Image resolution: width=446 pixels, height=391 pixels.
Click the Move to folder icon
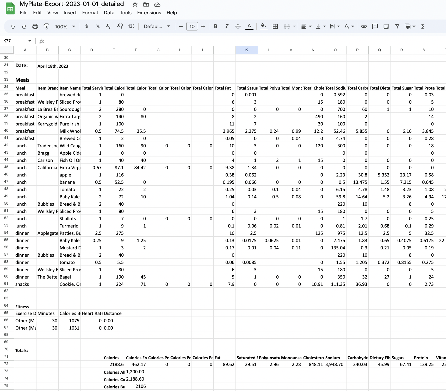coord(146,4)
